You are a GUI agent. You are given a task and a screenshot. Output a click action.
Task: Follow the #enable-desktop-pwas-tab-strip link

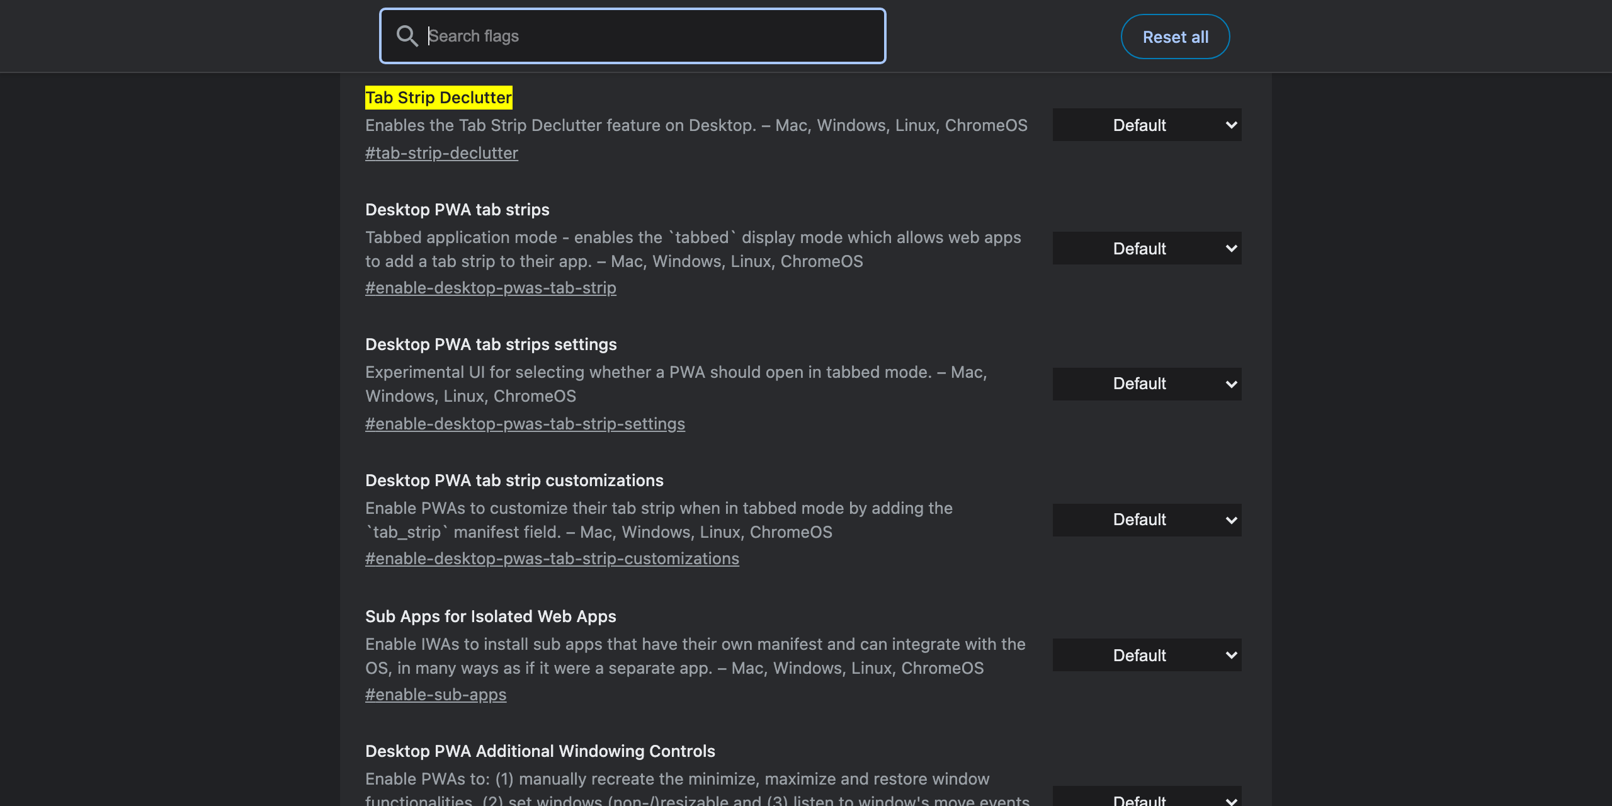pyautogui.click(x=491, y=288)
